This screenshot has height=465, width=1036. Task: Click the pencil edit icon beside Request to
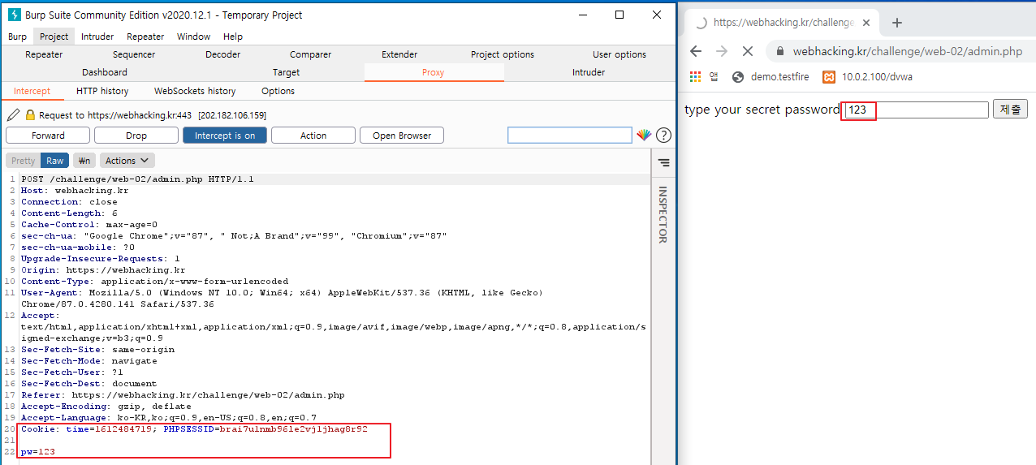[13, 115]
